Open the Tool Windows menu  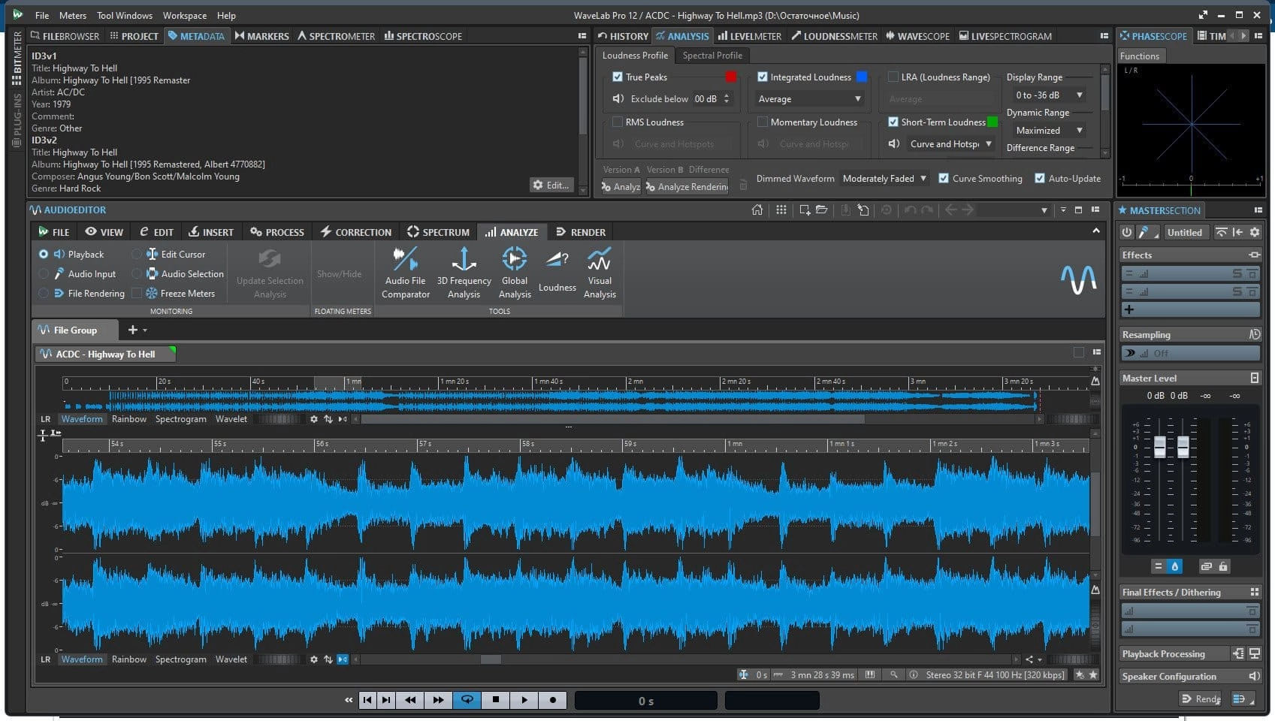pos(125,15)
